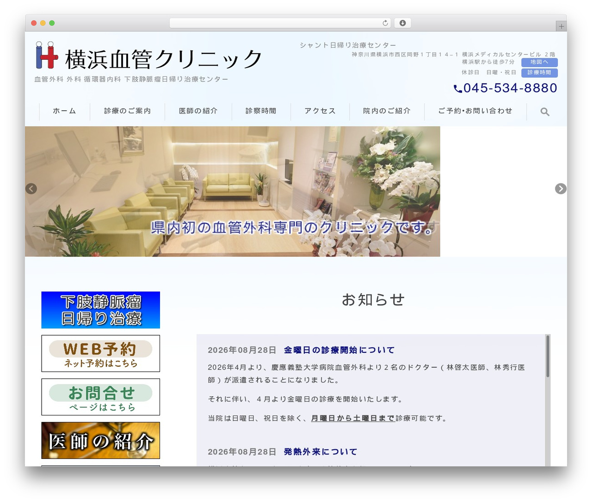The width and height of the screenshot is (592, 502).
Task: Click the search magnifier icon in navigation
Action: tap(545, 112)
